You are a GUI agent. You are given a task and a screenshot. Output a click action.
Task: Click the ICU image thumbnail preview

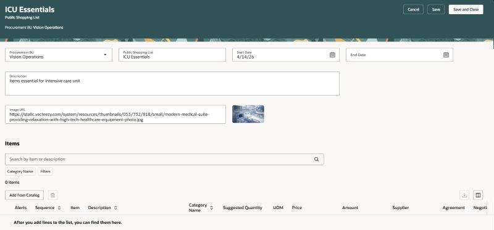pos(248,114)
